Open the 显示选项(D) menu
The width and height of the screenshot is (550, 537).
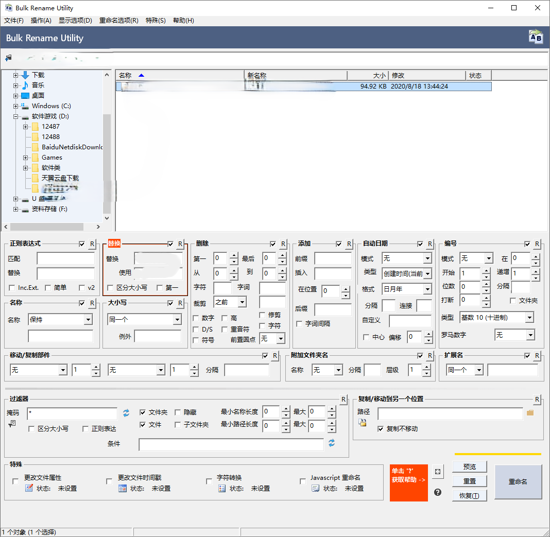(x=75, y=21)
